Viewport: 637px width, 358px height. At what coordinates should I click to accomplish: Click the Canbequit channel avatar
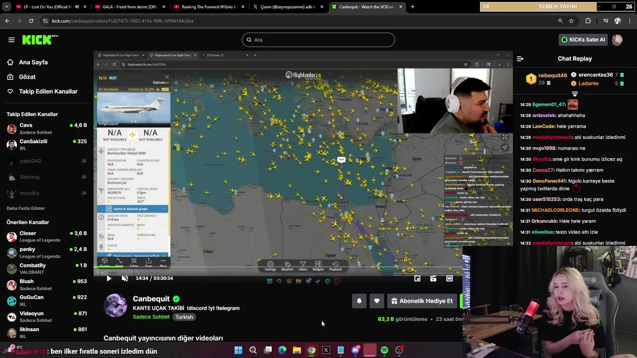pyautogui.click(x=115, y=305)
